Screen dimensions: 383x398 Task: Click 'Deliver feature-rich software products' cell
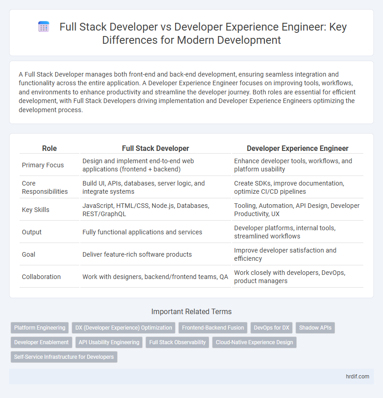(155, 254)
